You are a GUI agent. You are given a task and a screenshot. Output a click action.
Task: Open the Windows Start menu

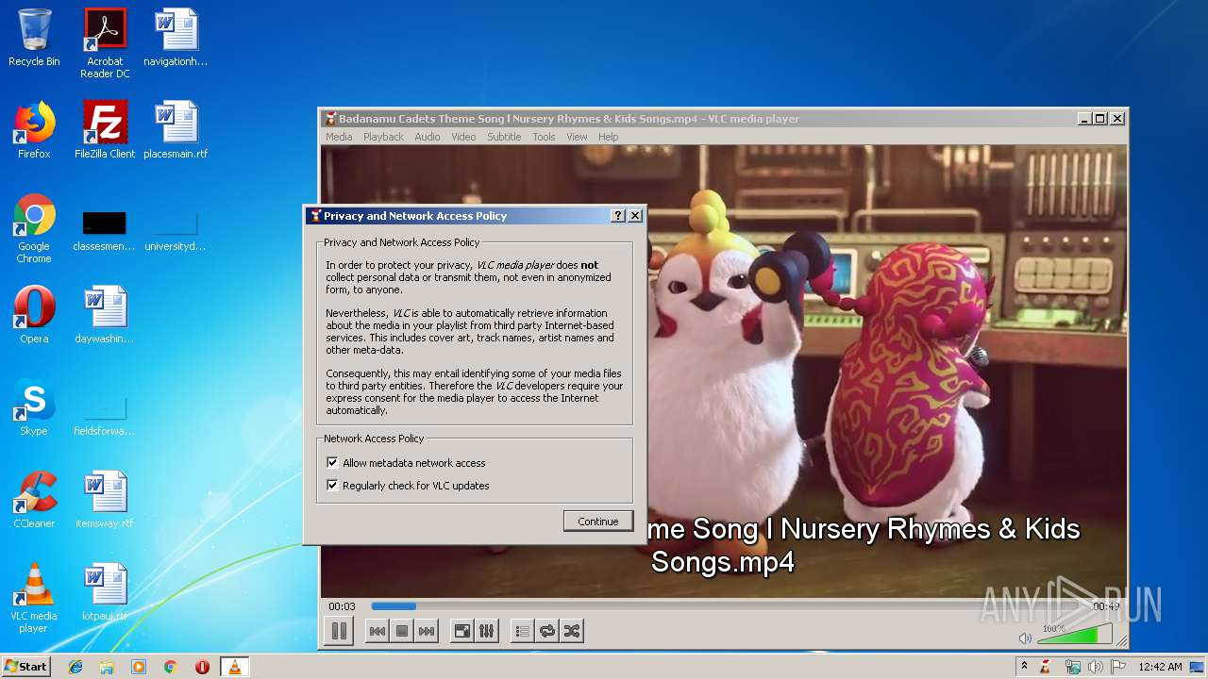[26, 667]
